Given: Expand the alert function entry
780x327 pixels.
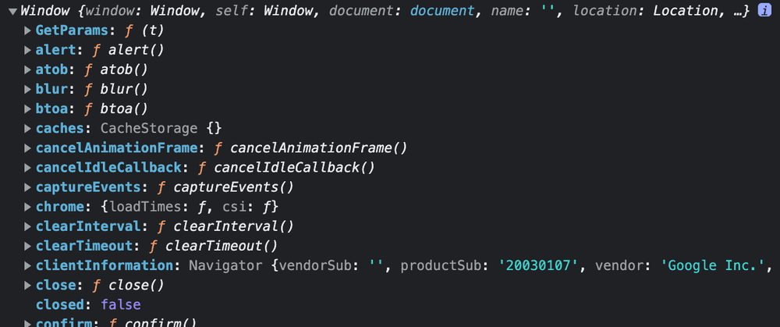Looking at the screenshot, I should (28, 50).
